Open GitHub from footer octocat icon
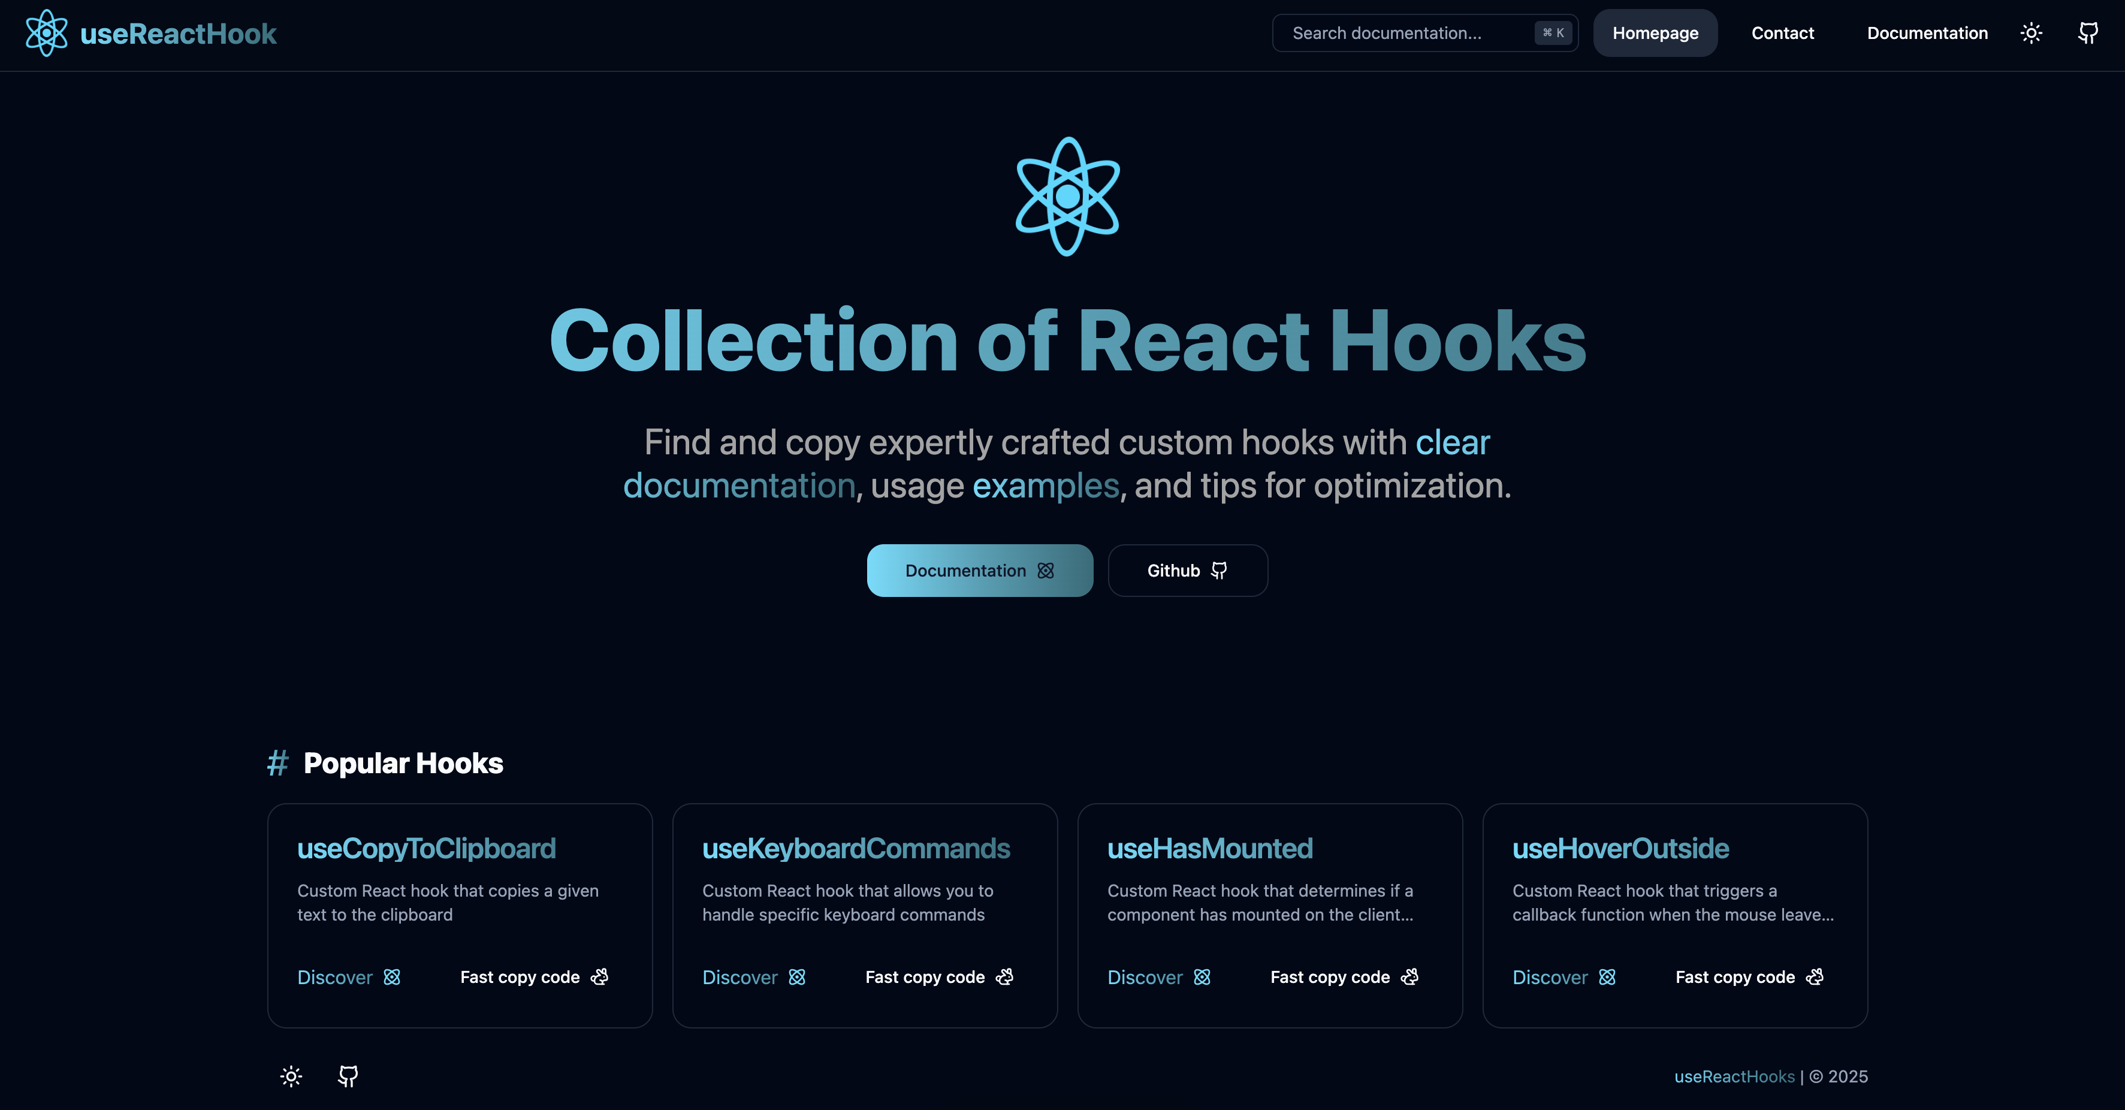Image resolution: width=2125 pixels, height=1110 pixels. tap(348, 1076)
